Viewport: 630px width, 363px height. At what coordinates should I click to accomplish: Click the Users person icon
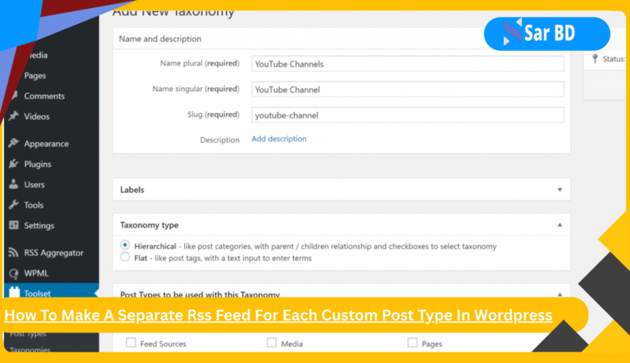coord(14,184)
